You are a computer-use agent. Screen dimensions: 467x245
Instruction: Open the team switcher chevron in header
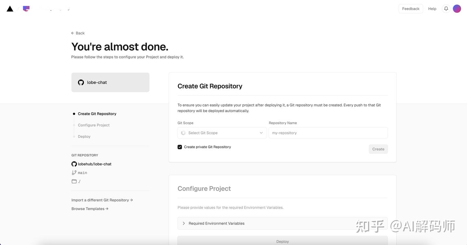click(68, 9)
